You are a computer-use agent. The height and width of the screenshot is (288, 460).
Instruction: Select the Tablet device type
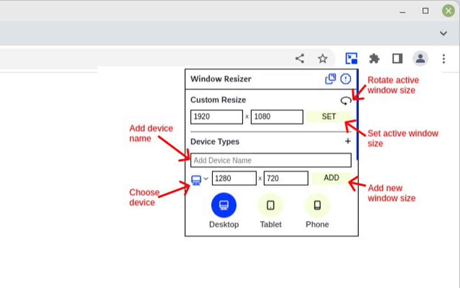coord(270,205)
